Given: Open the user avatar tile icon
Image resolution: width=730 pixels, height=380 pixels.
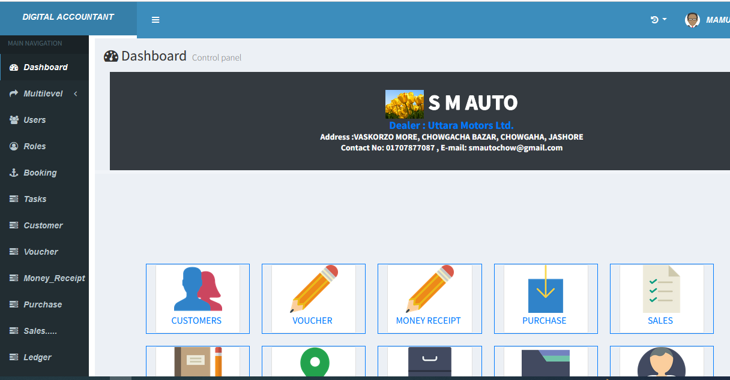Looking at the screenshot, I should [x=662, y=361].
